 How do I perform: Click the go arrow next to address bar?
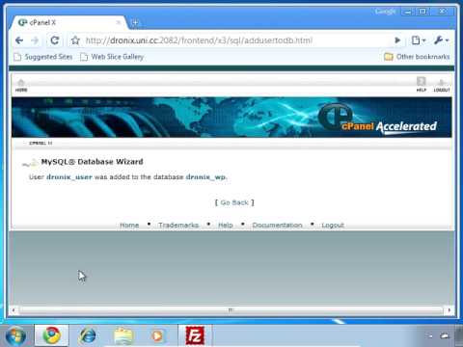pos(397,40)
